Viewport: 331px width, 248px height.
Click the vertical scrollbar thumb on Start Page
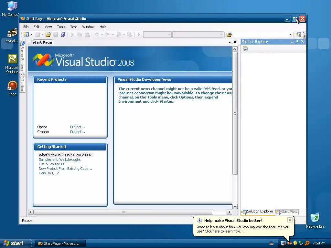235,113
